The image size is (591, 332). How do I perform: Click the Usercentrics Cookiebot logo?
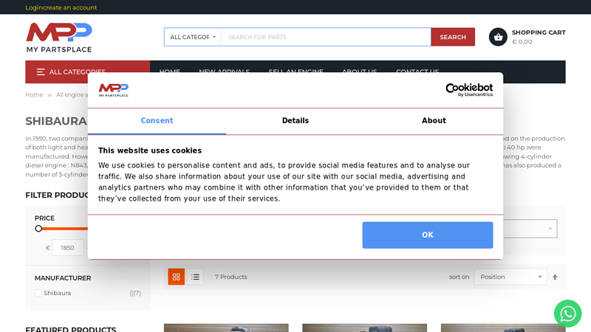(x=459, y=90)
